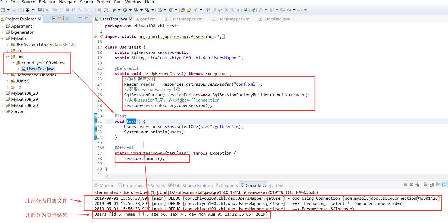Click the Back navigation yellow arrow
This screenshot has width=448, height=223.
pyautogui.click(x=289, y=10)
